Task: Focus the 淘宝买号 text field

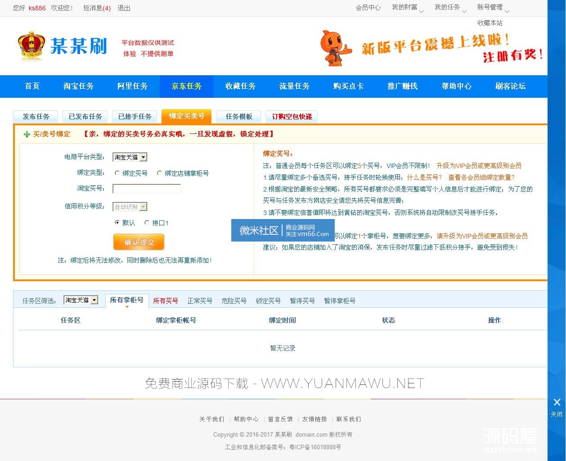Action: pyautogui.click(x=147, y=188)
